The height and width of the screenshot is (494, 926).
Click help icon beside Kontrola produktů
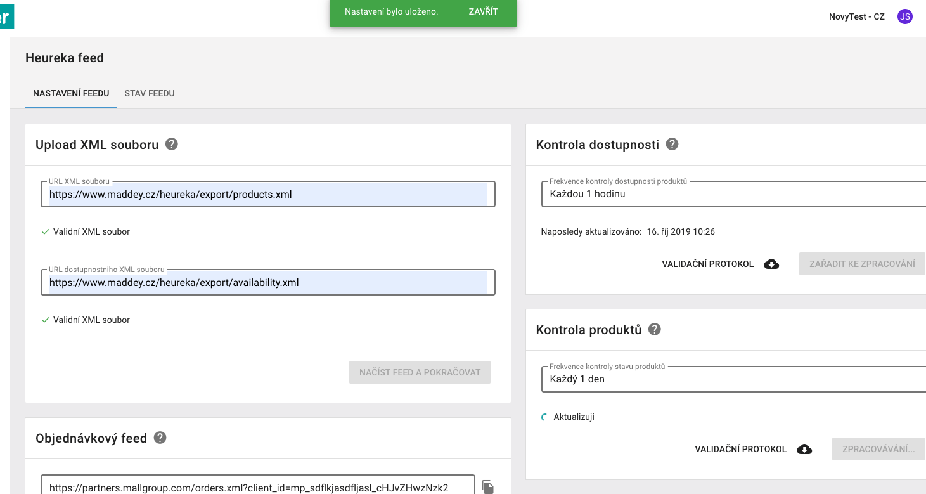click(655, 329)
